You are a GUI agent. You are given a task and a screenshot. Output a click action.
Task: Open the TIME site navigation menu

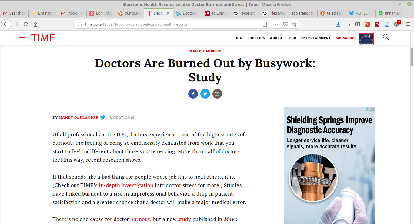click(x=22, y=38)
